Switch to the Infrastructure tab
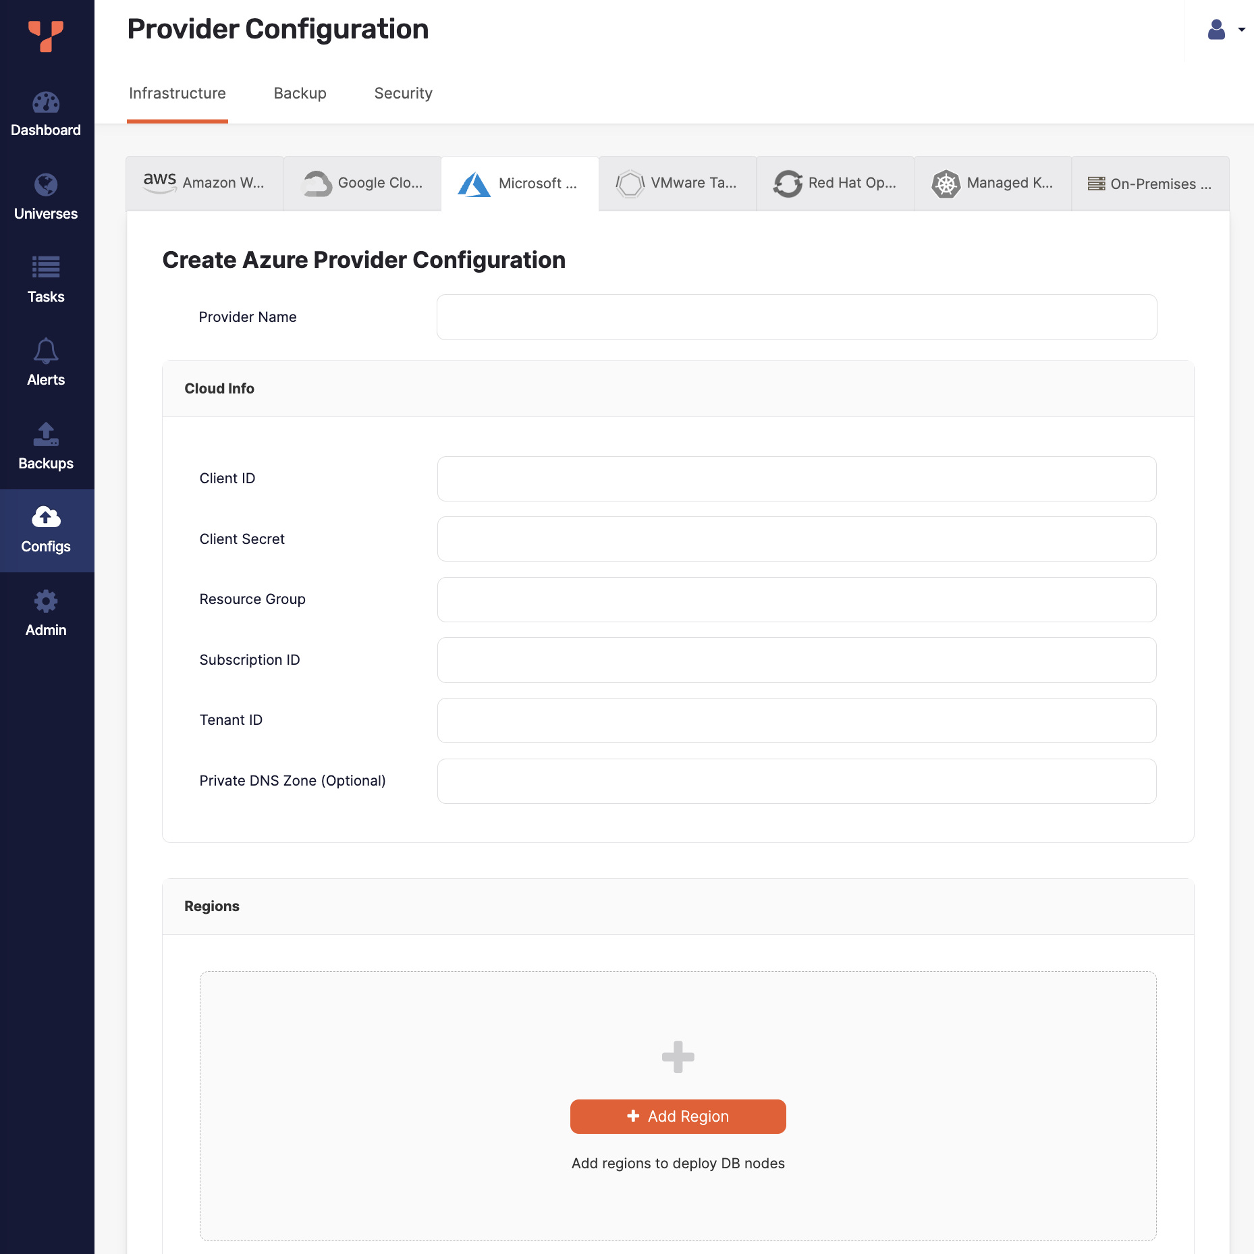Image resolution: width=1254 pixels, height=1254 pixels. click(x=178, y=93)
